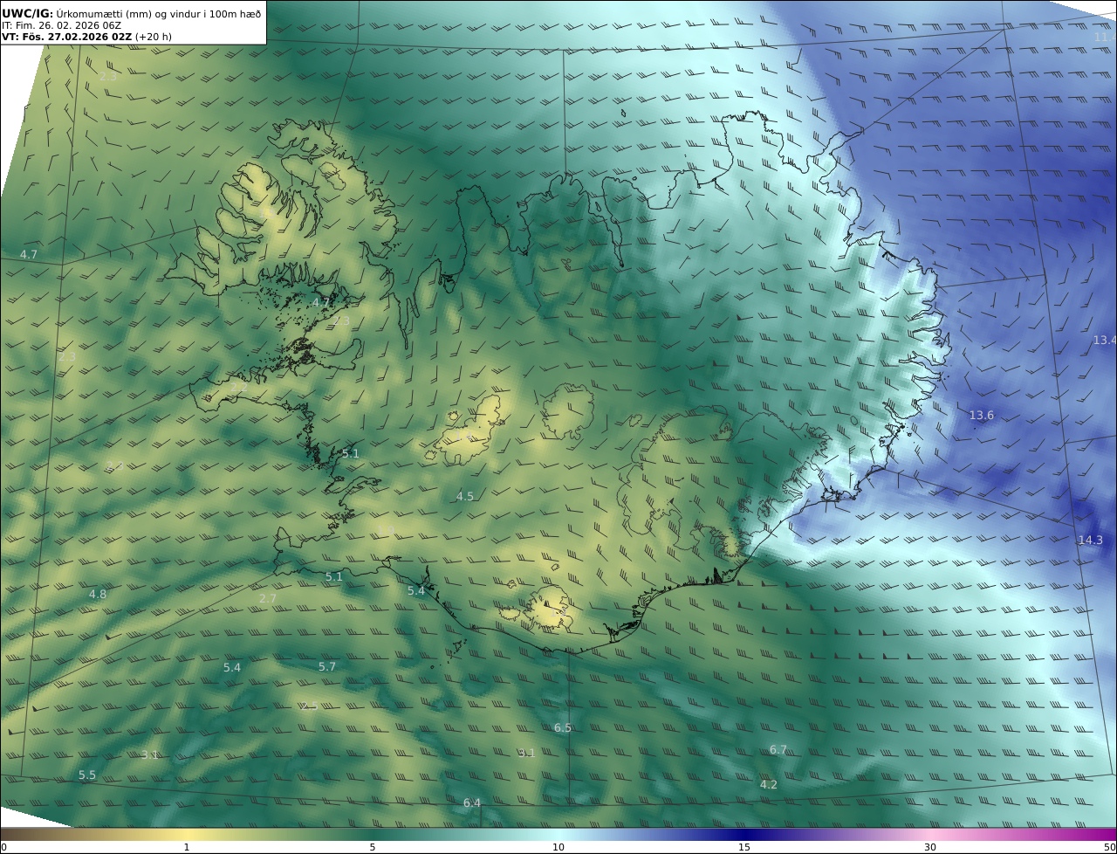Image resolution: width=1117 pixels, height=854 pixels.
Task: Click the 'IT: Fim. 26. 02. 2026 06Z' line
Action: [61, 25]
